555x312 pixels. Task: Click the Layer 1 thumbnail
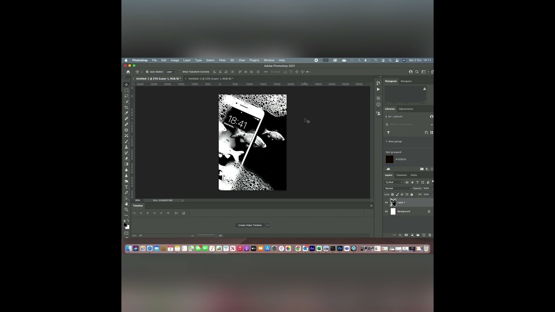(393, 202)
